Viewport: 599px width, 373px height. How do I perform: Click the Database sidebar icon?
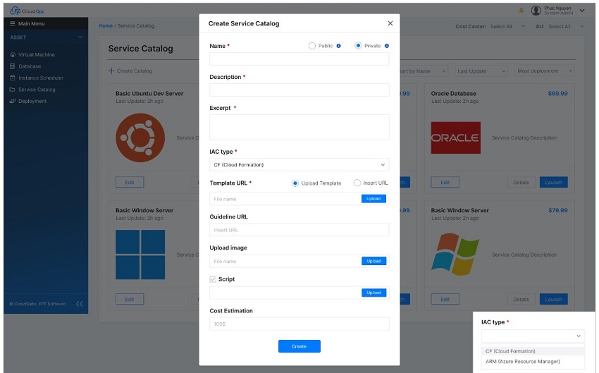coord(12,66)
